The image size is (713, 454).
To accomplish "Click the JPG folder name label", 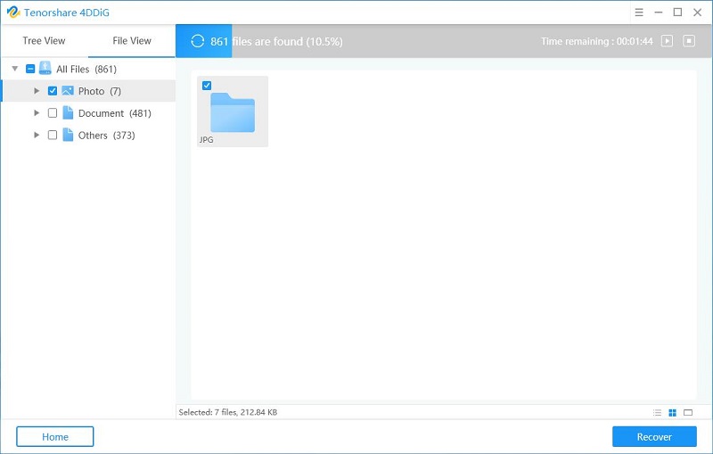I will pyautogui.click(x=206, y=140).
